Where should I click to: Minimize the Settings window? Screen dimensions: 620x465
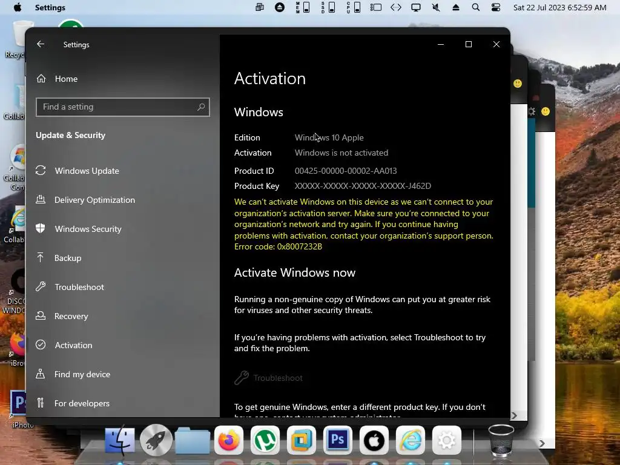[441, 44]
